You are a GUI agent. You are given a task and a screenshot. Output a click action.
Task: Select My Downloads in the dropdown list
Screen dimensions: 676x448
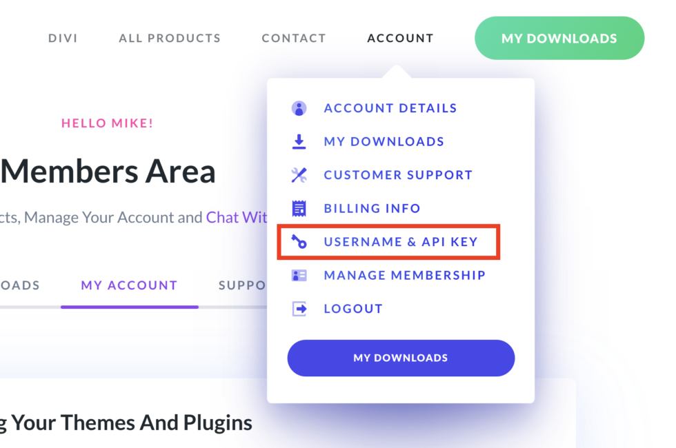pyautogui.click(x=384, y=142)
